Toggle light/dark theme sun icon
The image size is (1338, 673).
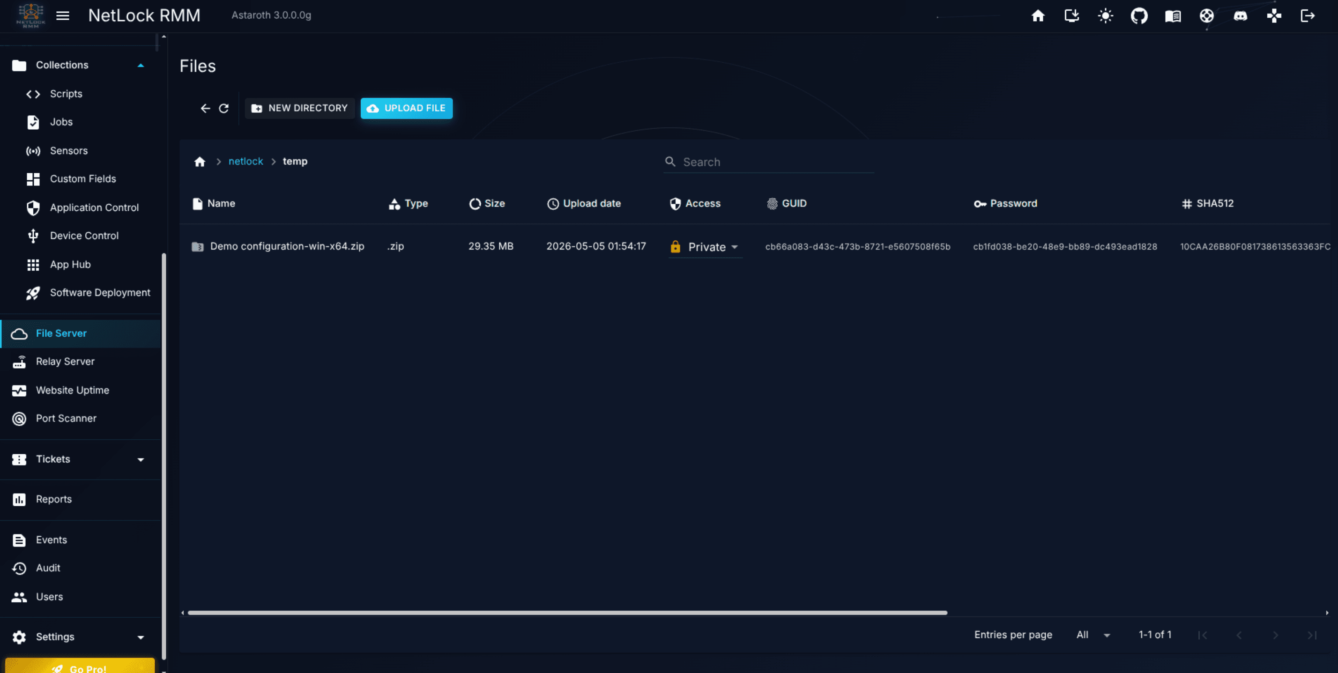[1105, 15]
